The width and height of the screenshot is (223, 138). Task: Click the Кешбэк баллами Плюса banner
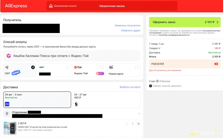point(72,56)
